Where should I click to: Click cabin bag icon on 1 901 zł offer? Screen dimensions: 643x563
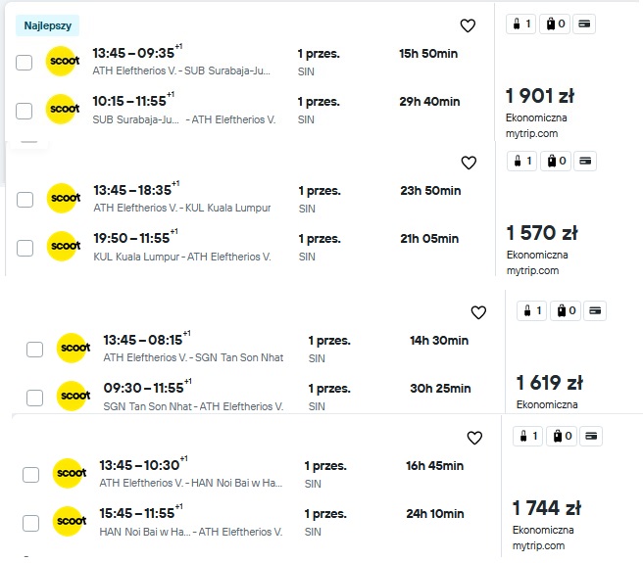point(520,23)
